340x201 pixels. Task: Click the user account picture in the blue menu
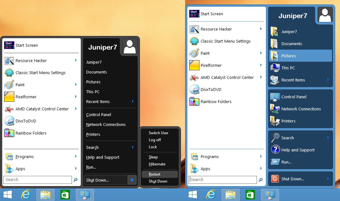pyautogui.click(x=325, y=15)
